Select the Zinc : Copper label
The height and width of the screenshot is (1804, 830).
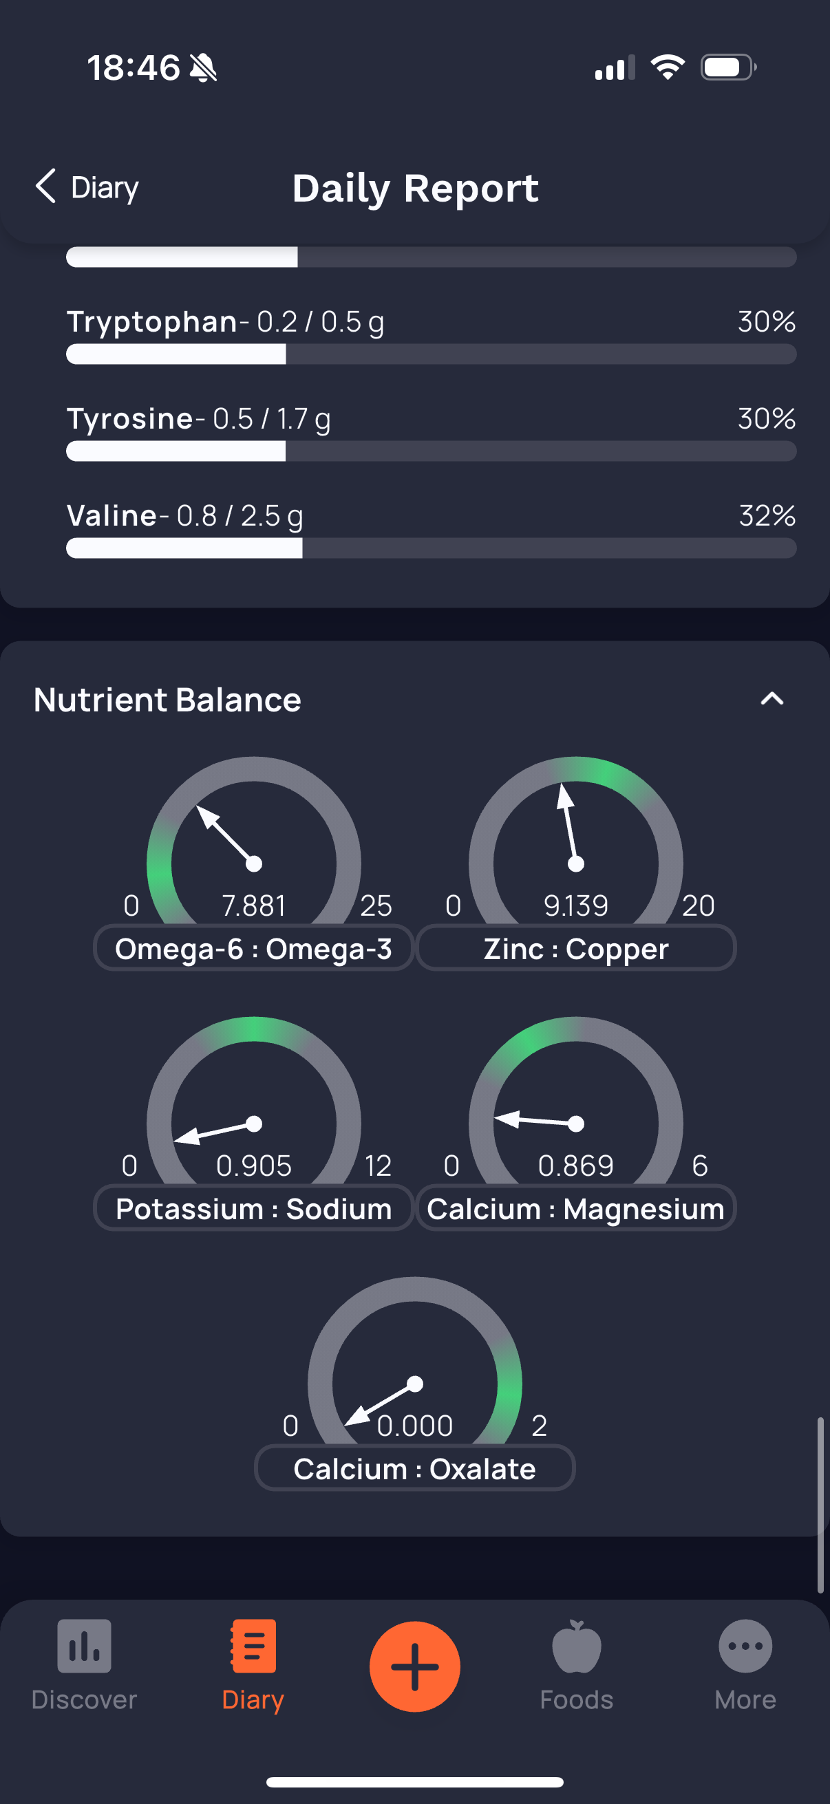[576, 948]
